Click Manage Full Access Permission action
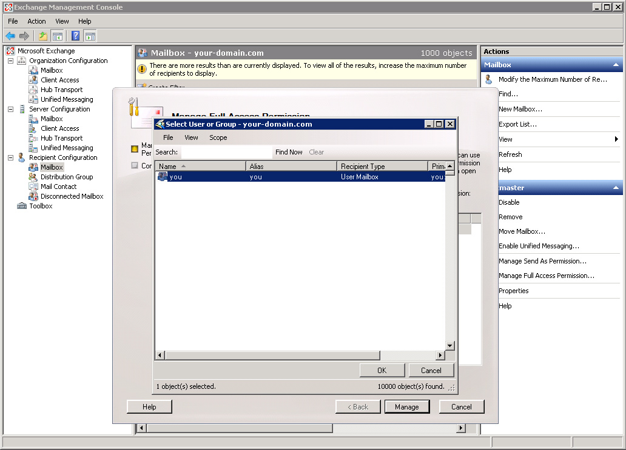626x450 pixels. [x=547, y=276]
